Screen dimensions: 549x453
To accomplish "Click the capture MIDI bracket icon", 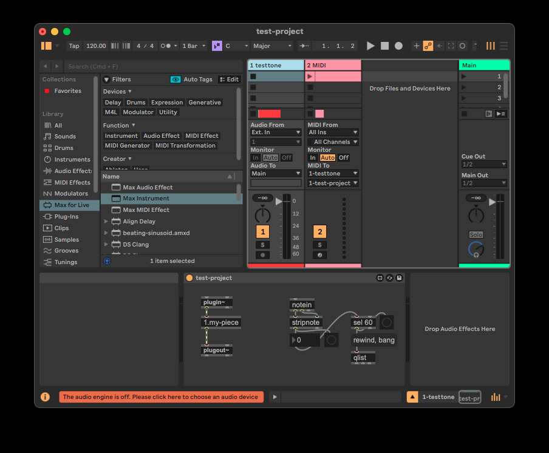I will (451, 46).
